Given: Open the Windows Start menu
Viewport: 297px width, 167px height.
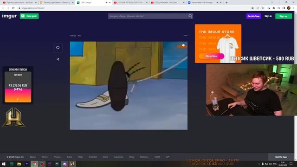Looking at the screenshot, I should click(4, 164).
